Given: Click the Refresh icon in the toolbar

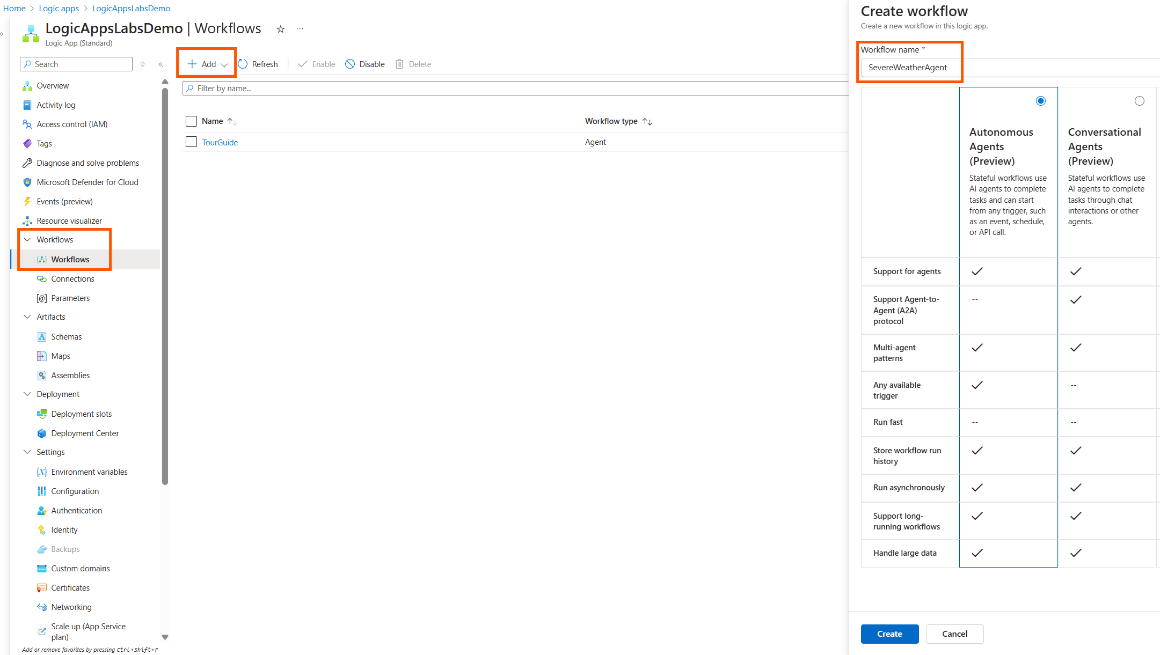Looking at the screenshot, I should click(x=243, y=64).
